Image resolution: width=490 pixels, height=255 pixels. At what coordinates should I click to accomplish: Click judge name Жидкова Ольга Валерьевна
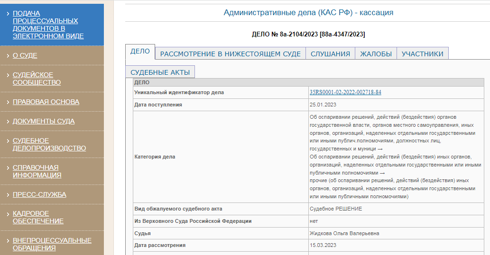(344, 233)
